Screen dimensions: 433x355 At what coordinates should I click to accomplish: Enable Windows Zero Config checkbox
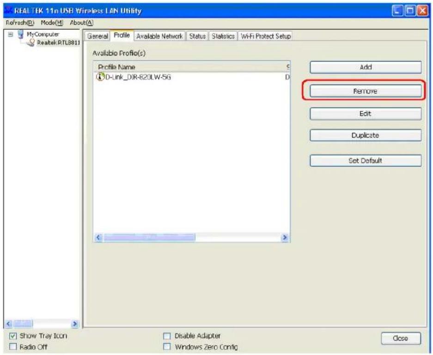click(167, 346)
